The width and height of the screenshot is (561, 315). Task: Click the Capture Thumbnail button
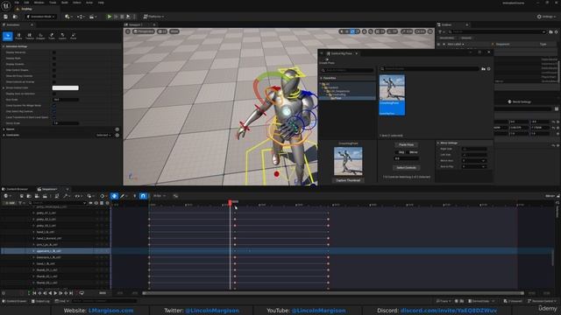pyautogui.click(x=348, y=180)
